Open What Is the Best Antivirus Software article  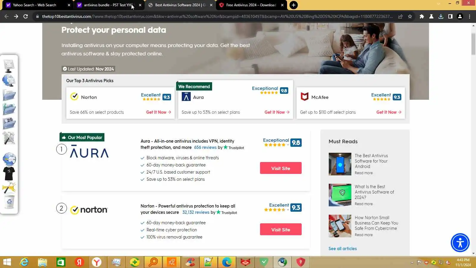[374, 192]
